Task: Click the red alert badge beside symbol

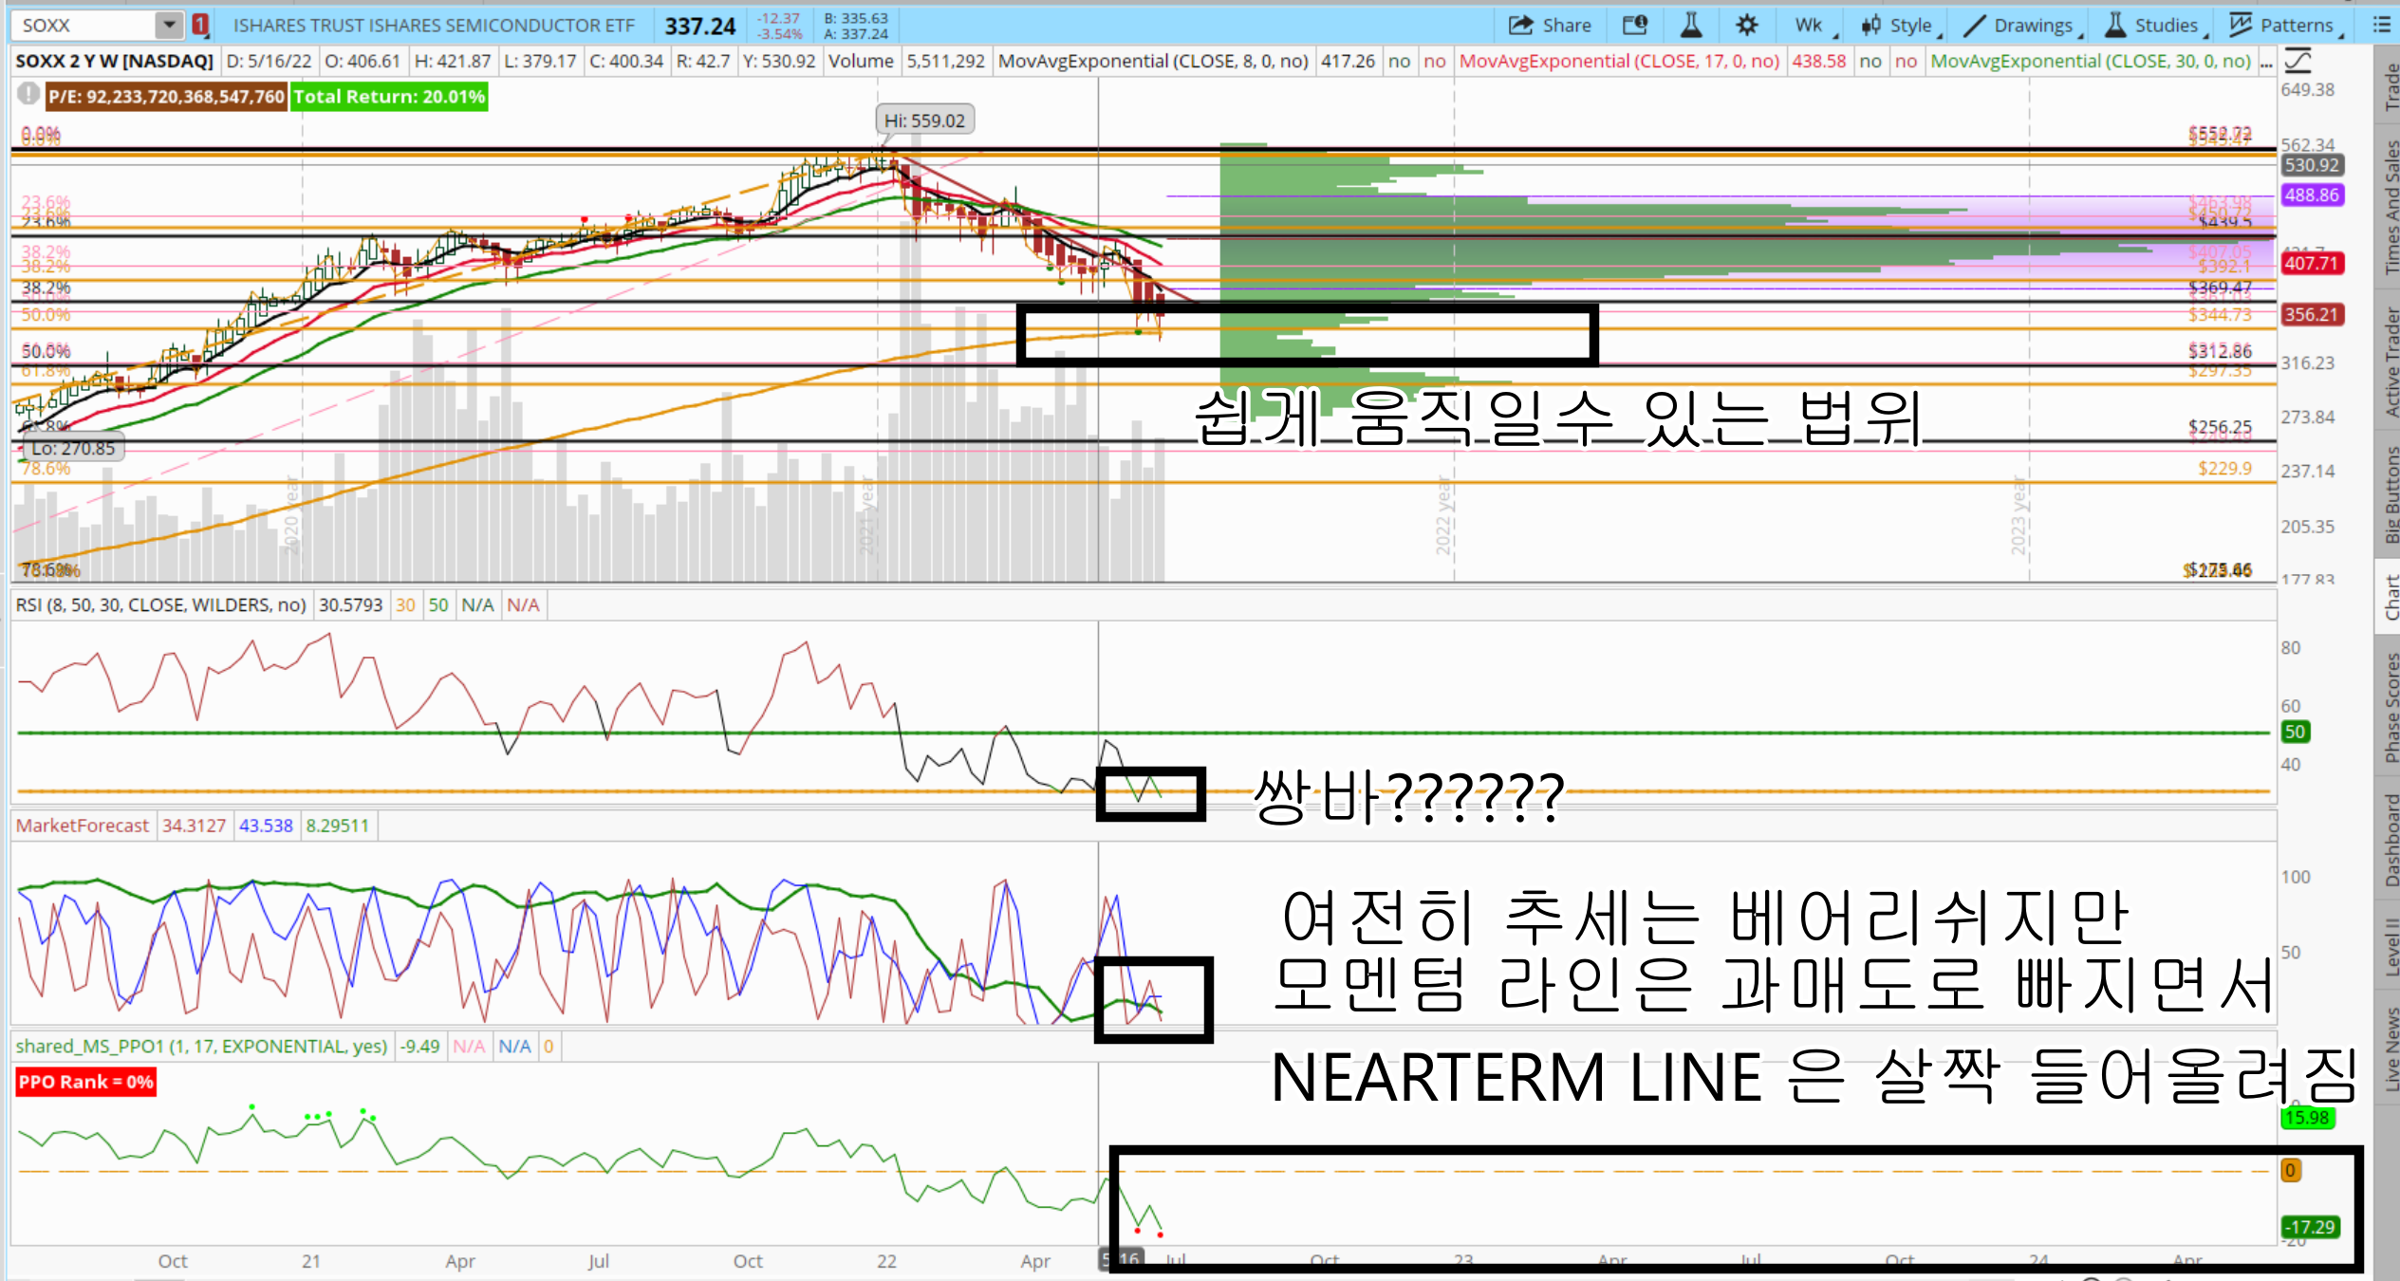Action: coord(200,26)
